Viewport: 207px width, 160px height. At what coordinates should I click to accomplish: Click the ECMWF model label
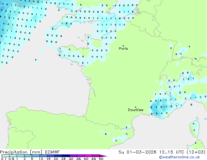pos(53,152)
